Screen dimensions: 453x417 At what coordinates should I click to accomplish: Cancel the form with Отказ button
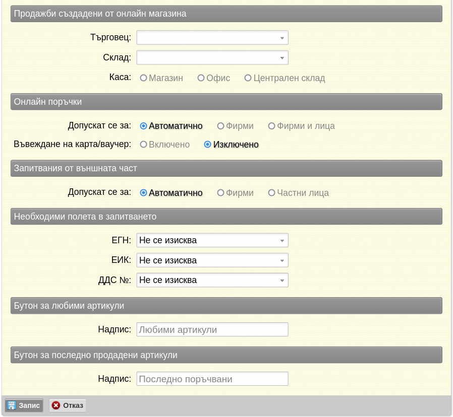(x=68, y=405)
